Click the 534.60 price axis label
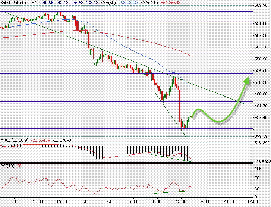This screenshot has height=207, width=271. (x=261, y=70)
